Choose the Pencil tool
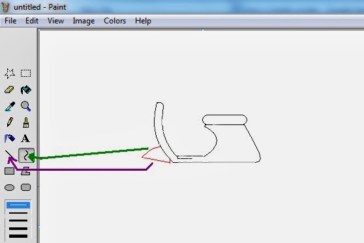 click(x=10, y=122)
